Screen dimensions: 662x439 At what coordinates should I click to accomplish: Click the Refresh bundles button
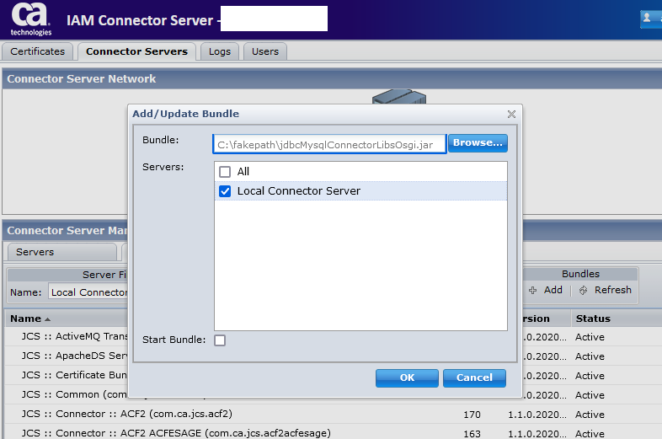606,290
